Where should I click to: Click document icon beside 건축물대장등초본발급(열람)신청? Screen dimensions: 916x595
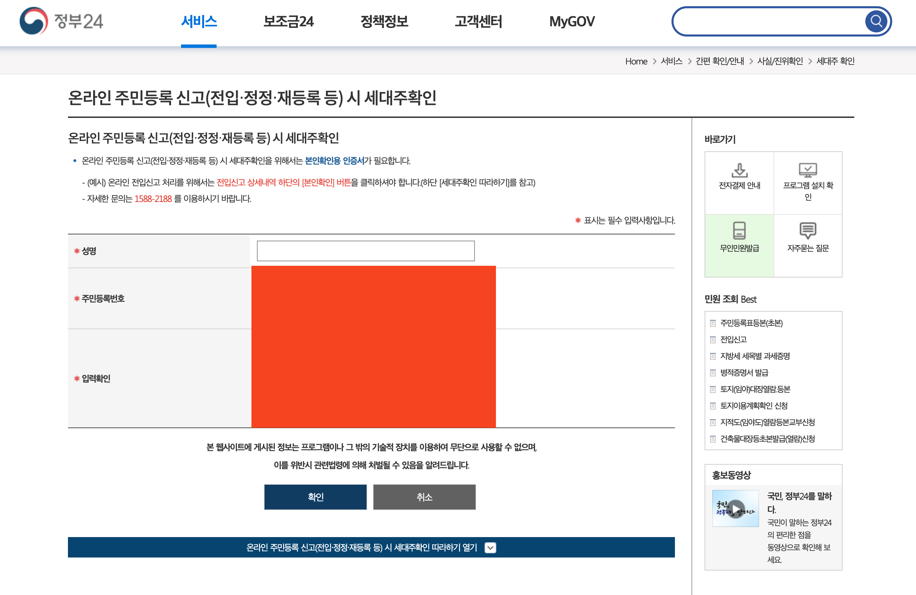(713, 439)
